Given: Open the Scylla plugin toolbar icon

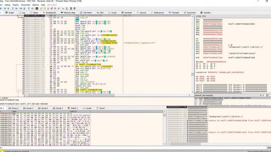Looking at the screenshot, I should (x=37, y=8).
